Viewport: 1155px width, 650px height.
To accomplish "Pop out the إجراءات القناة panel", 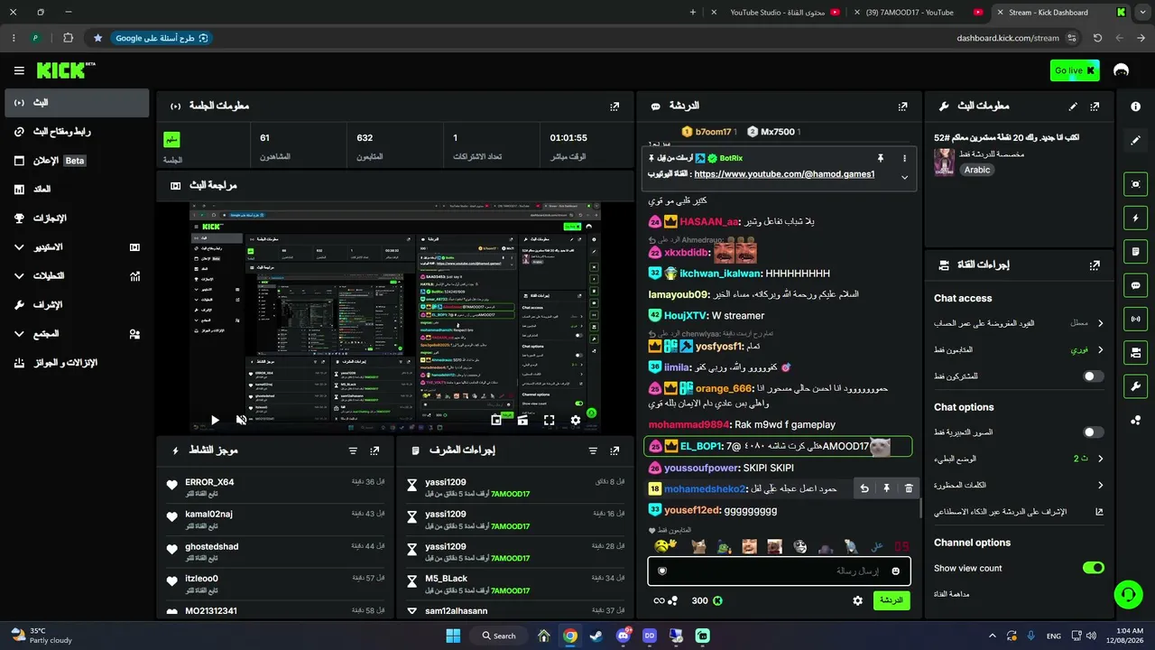I will [1095, 265].
